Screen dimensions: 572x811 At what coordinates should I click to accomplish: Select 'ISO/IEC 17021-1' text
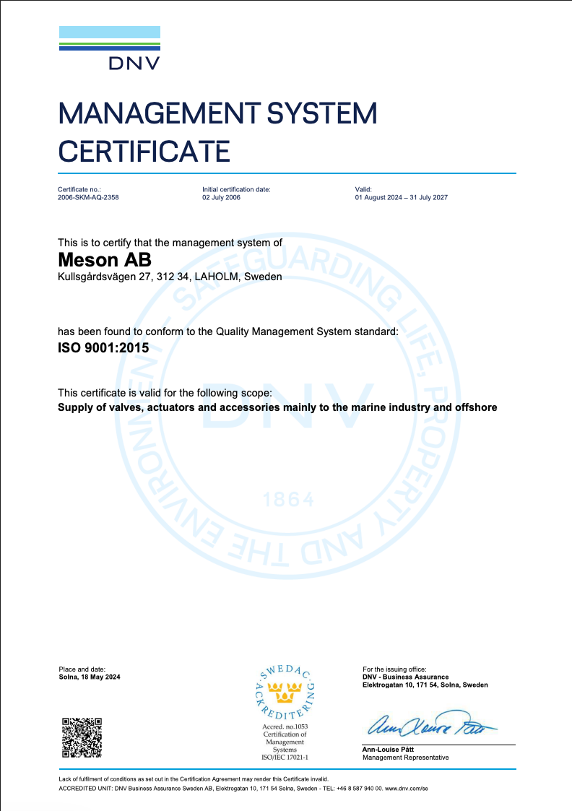(285, 758)
